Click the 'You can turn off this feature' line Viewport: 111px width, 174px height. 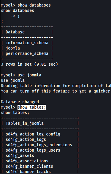pos(56,91)
